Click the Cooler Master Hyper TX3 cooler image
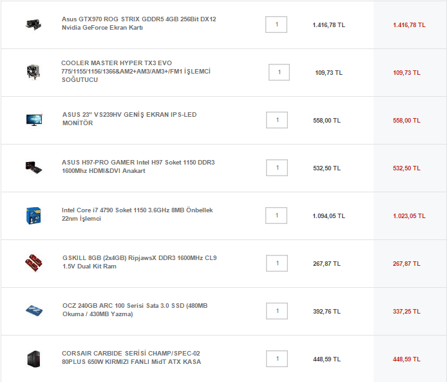This screenshot has height=382, width=447. [x=33, y=72]
